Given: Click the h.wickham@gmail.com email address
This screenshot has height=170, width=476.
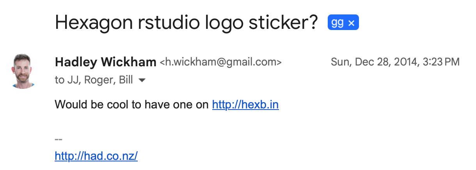Looking at the screenshot, I should [x=220, y=62].
